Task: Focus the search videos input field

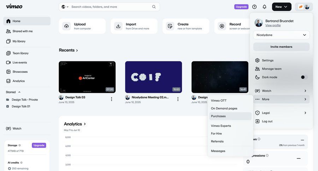Action: pos(111,7)
